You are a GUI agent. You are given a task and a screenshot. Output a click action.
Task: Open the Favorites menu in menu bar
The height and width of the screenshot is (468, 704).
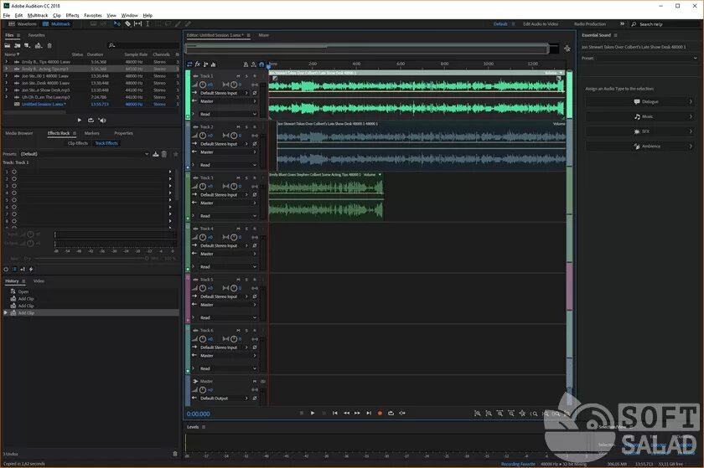click(x=93, y=15)
